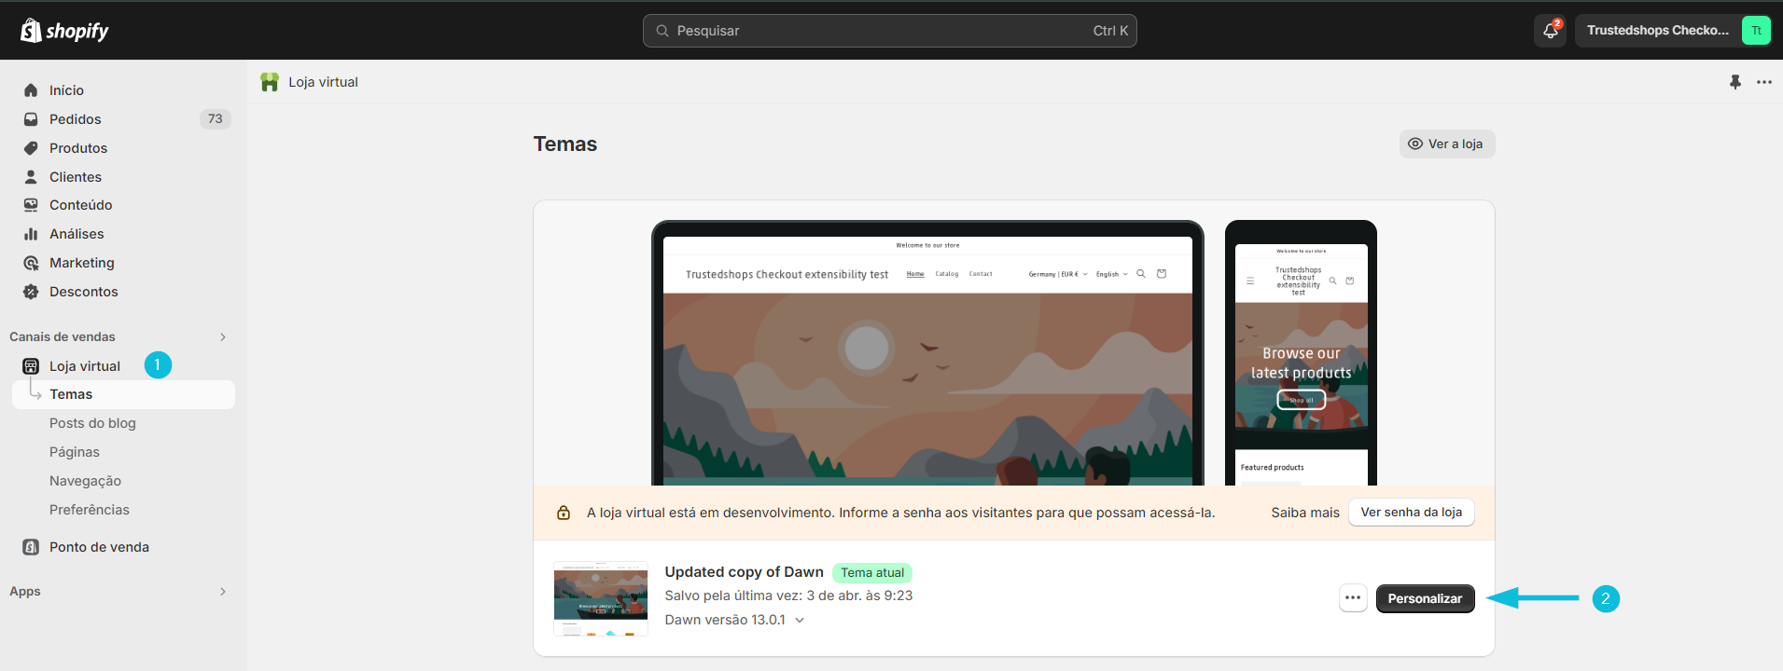Focus the Pesquisar search field

tap(889, 31)
